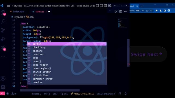
Task: Click the .btn selector on line 17
Action: pyautogui.click(x=23, y=24)
